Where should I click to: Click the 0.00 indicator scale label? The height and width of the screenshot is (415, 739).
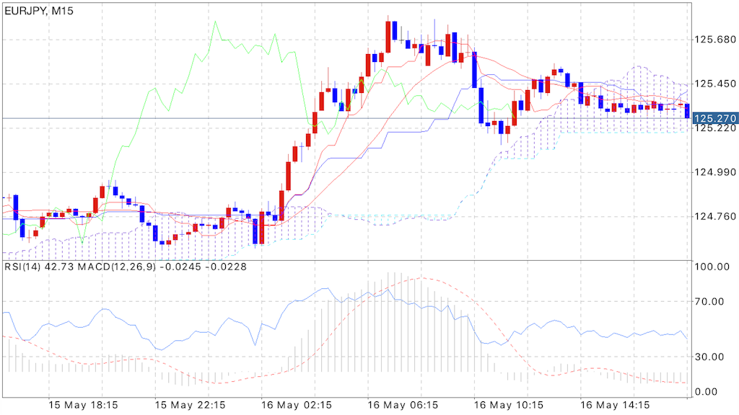707,392
